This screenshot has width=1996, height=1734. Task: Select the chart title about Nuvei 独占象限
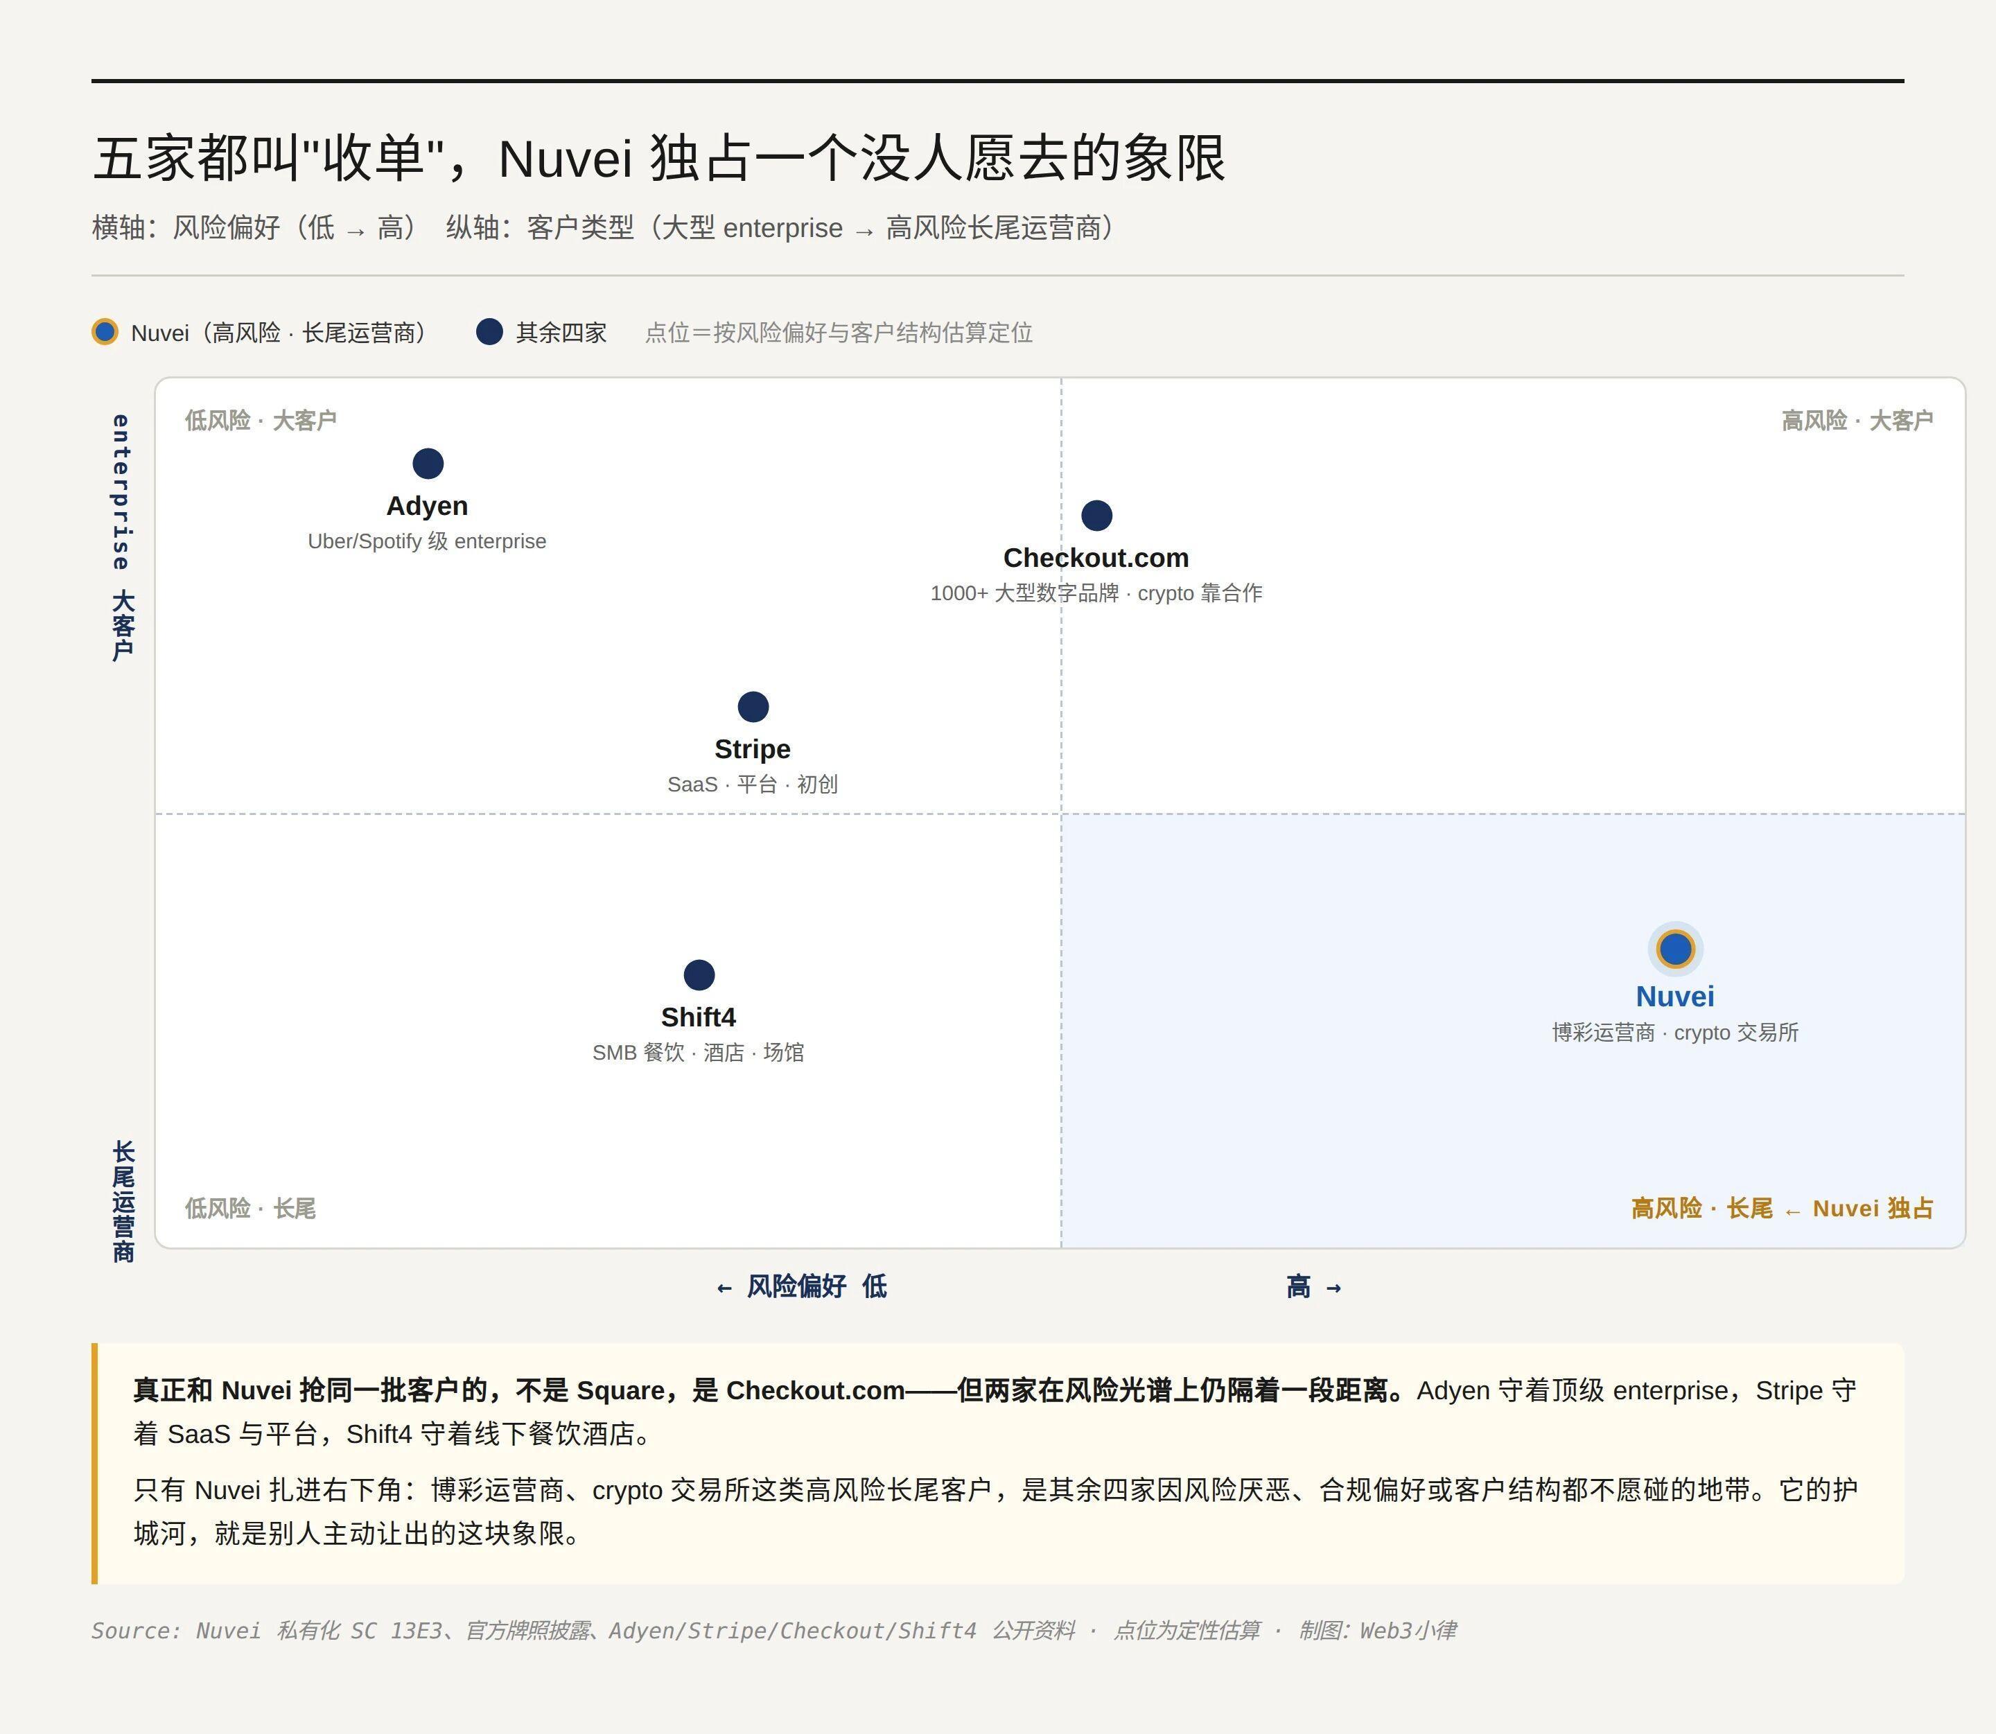pos(659,158)
